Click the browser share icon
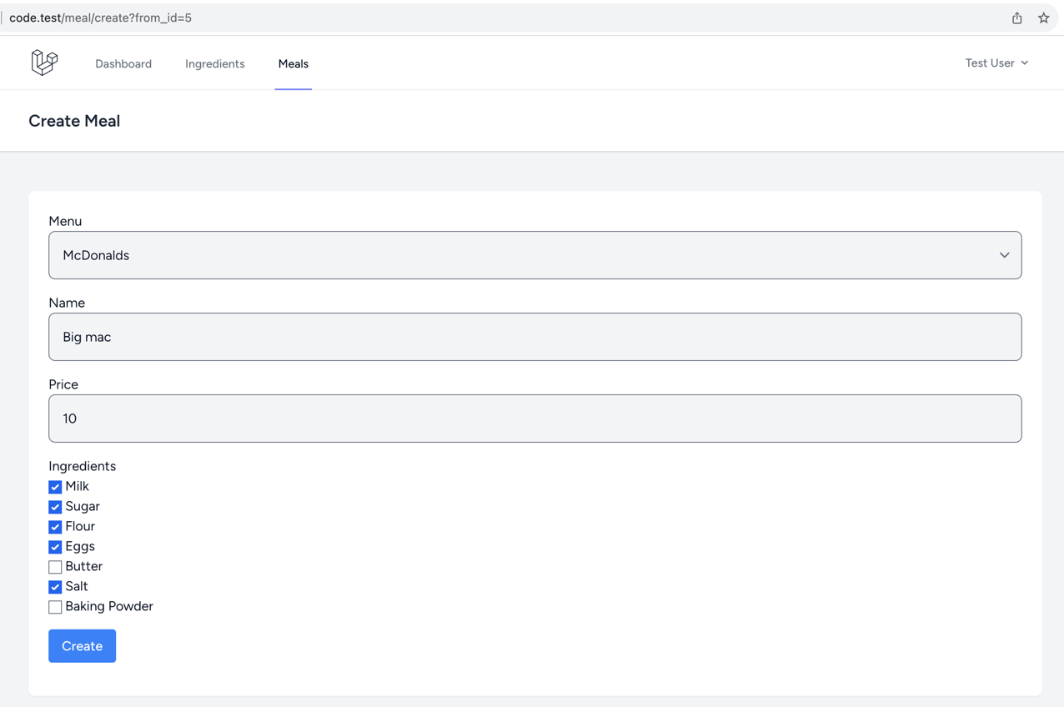Image resolution: width=1064 pixels, height=707 pixels. tap(1017, 18)
